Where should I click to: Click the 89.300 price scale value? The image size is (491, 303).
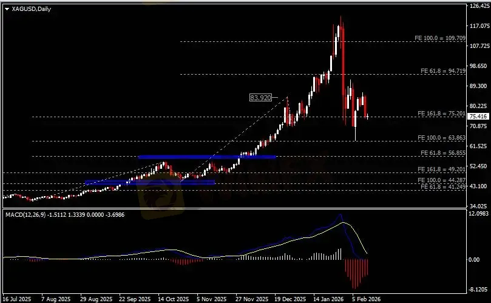[478, 86]
